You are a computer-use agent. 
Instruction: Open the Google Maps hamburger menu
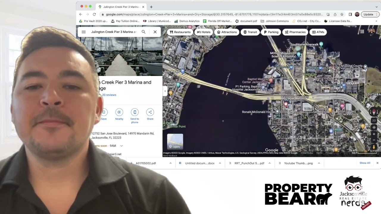pyautogui.click(x=84, y=32)
